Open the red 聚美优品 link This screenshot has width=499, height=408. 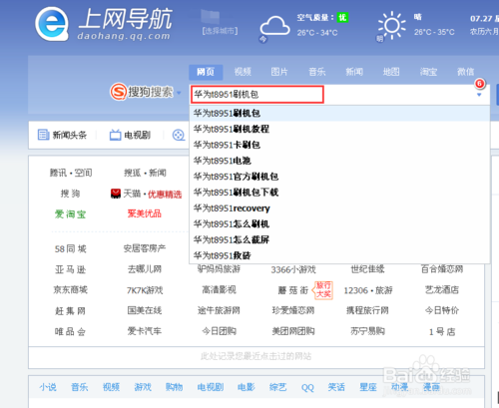pyautogui.click(x=145, y=213)
